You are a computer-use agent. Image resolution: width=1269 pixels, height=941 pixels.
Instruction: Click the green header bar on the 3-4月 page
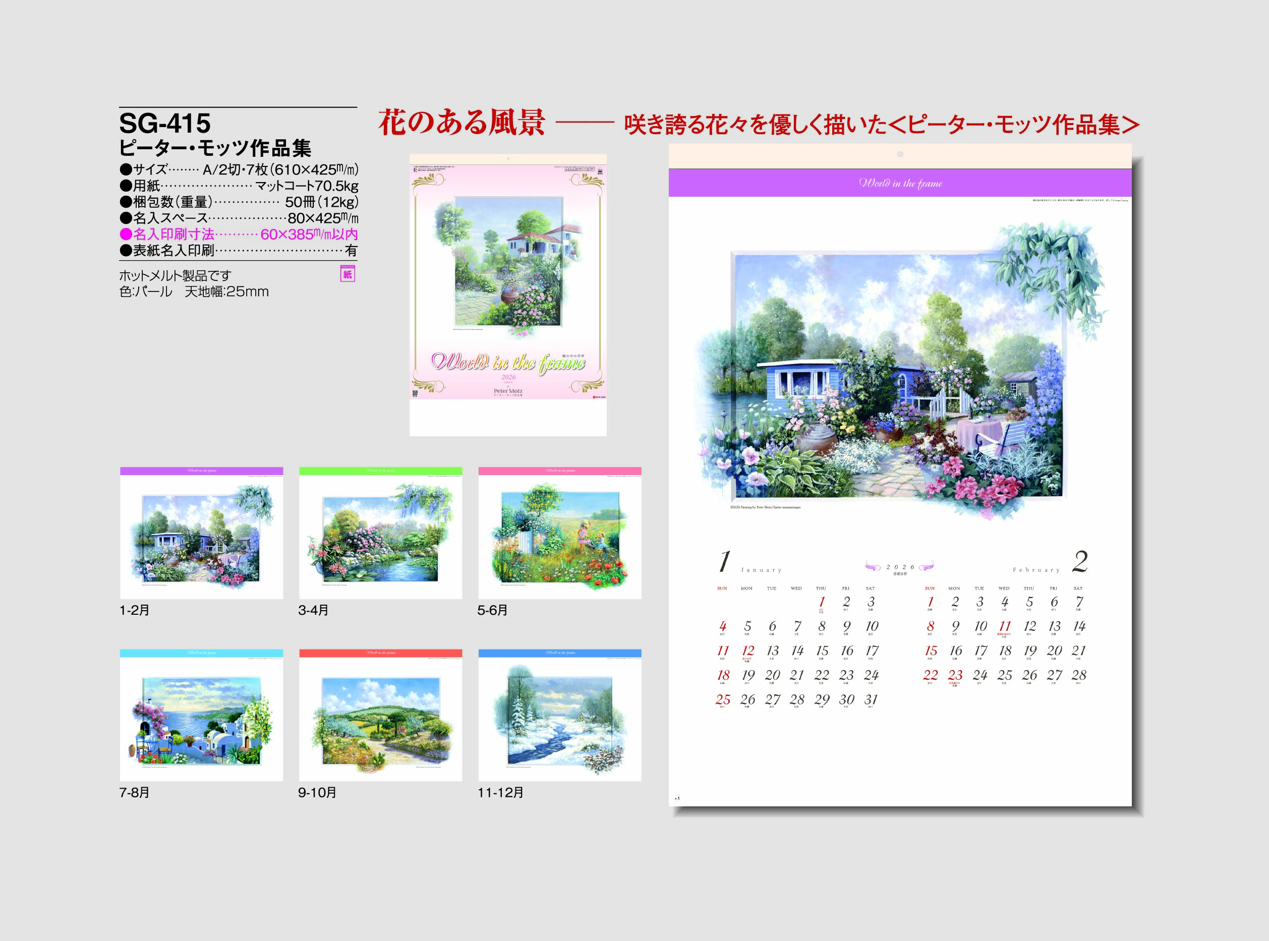(380, 471)
